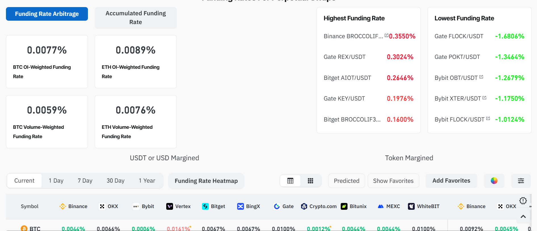
Task: Click the USDT or USD Margined heading
Action: [x=165, y=158]
